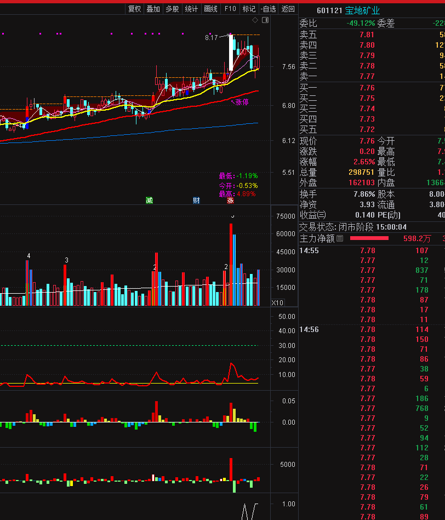The image size is (445, 520).
Task: Open the 叠加 overlay menu
Action: click(x=153, y=9)
